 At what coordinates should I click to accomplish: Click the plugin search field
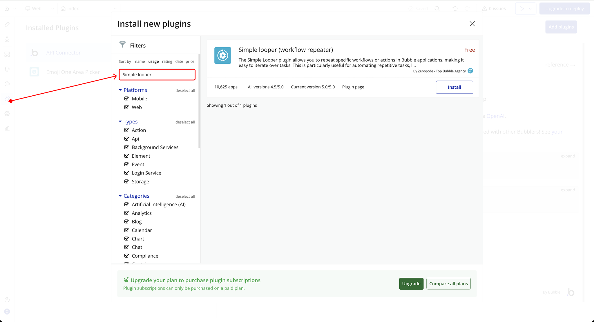coord(157,75)
